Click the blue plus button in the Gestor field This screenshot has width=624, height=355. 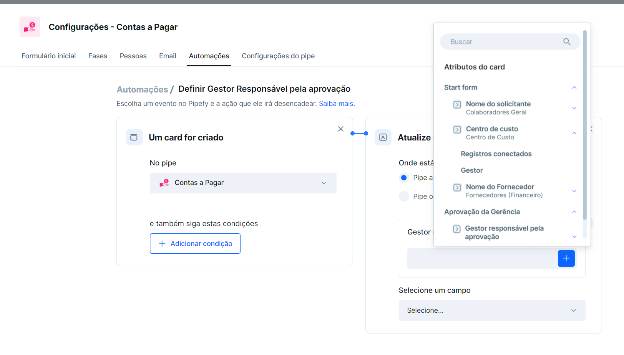(566, 258)
